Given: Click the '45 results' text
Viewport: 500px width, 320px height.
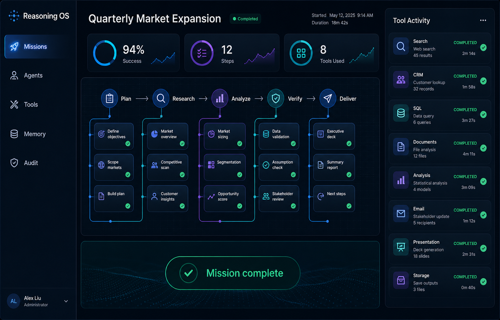Looking at the screenshot, I should point(423,56).
